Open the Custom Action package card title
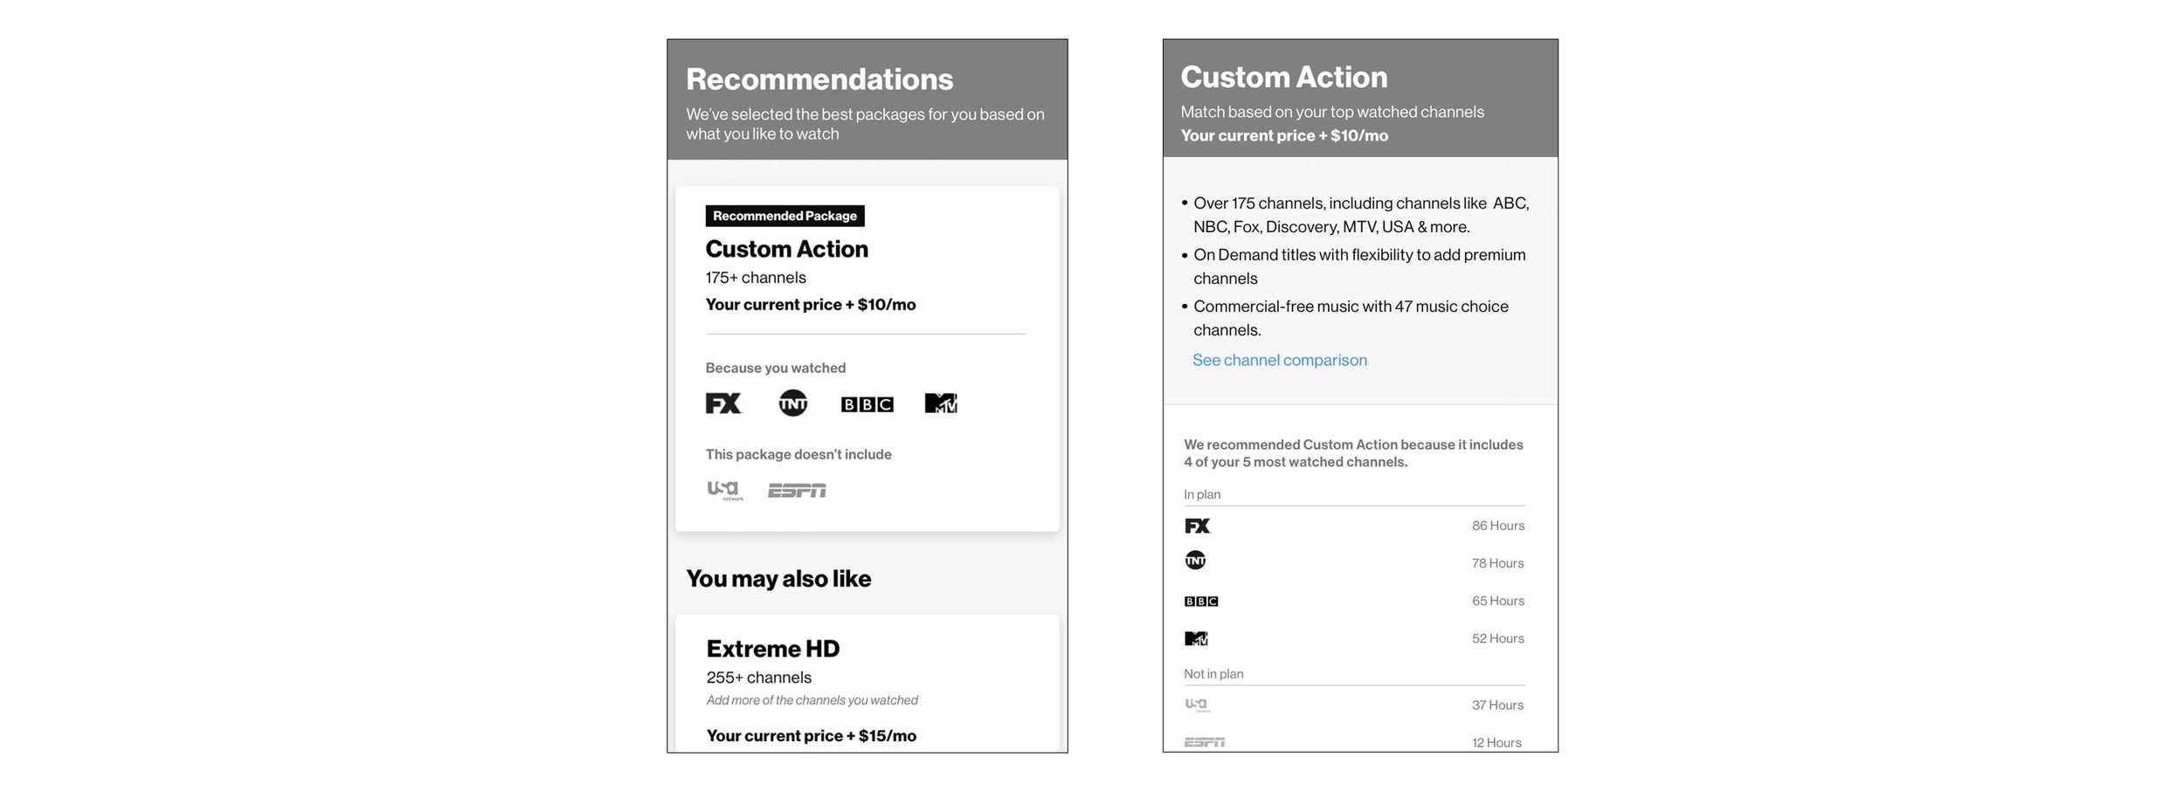The width and height of the screenshot is (2184, 792). coord(786,249)
